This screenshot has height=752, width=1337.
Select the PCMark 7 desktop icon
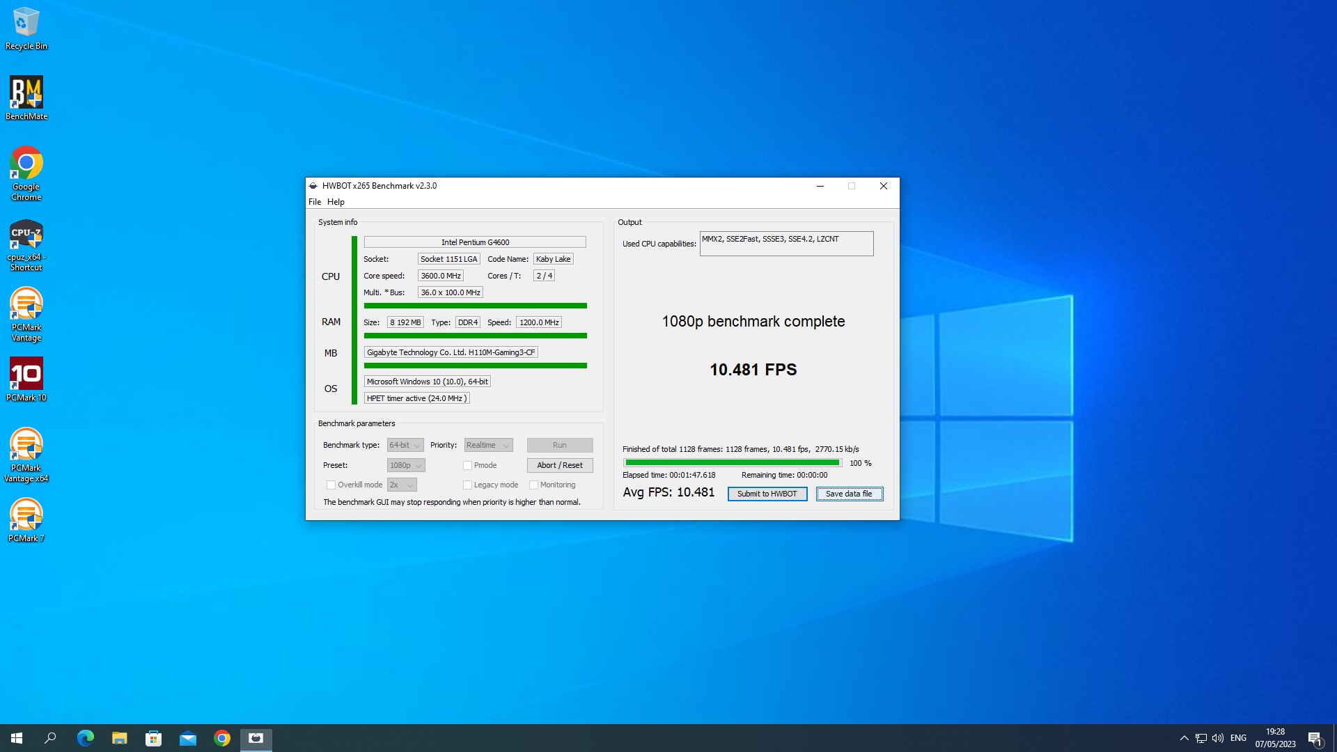(x=26, y=520)
